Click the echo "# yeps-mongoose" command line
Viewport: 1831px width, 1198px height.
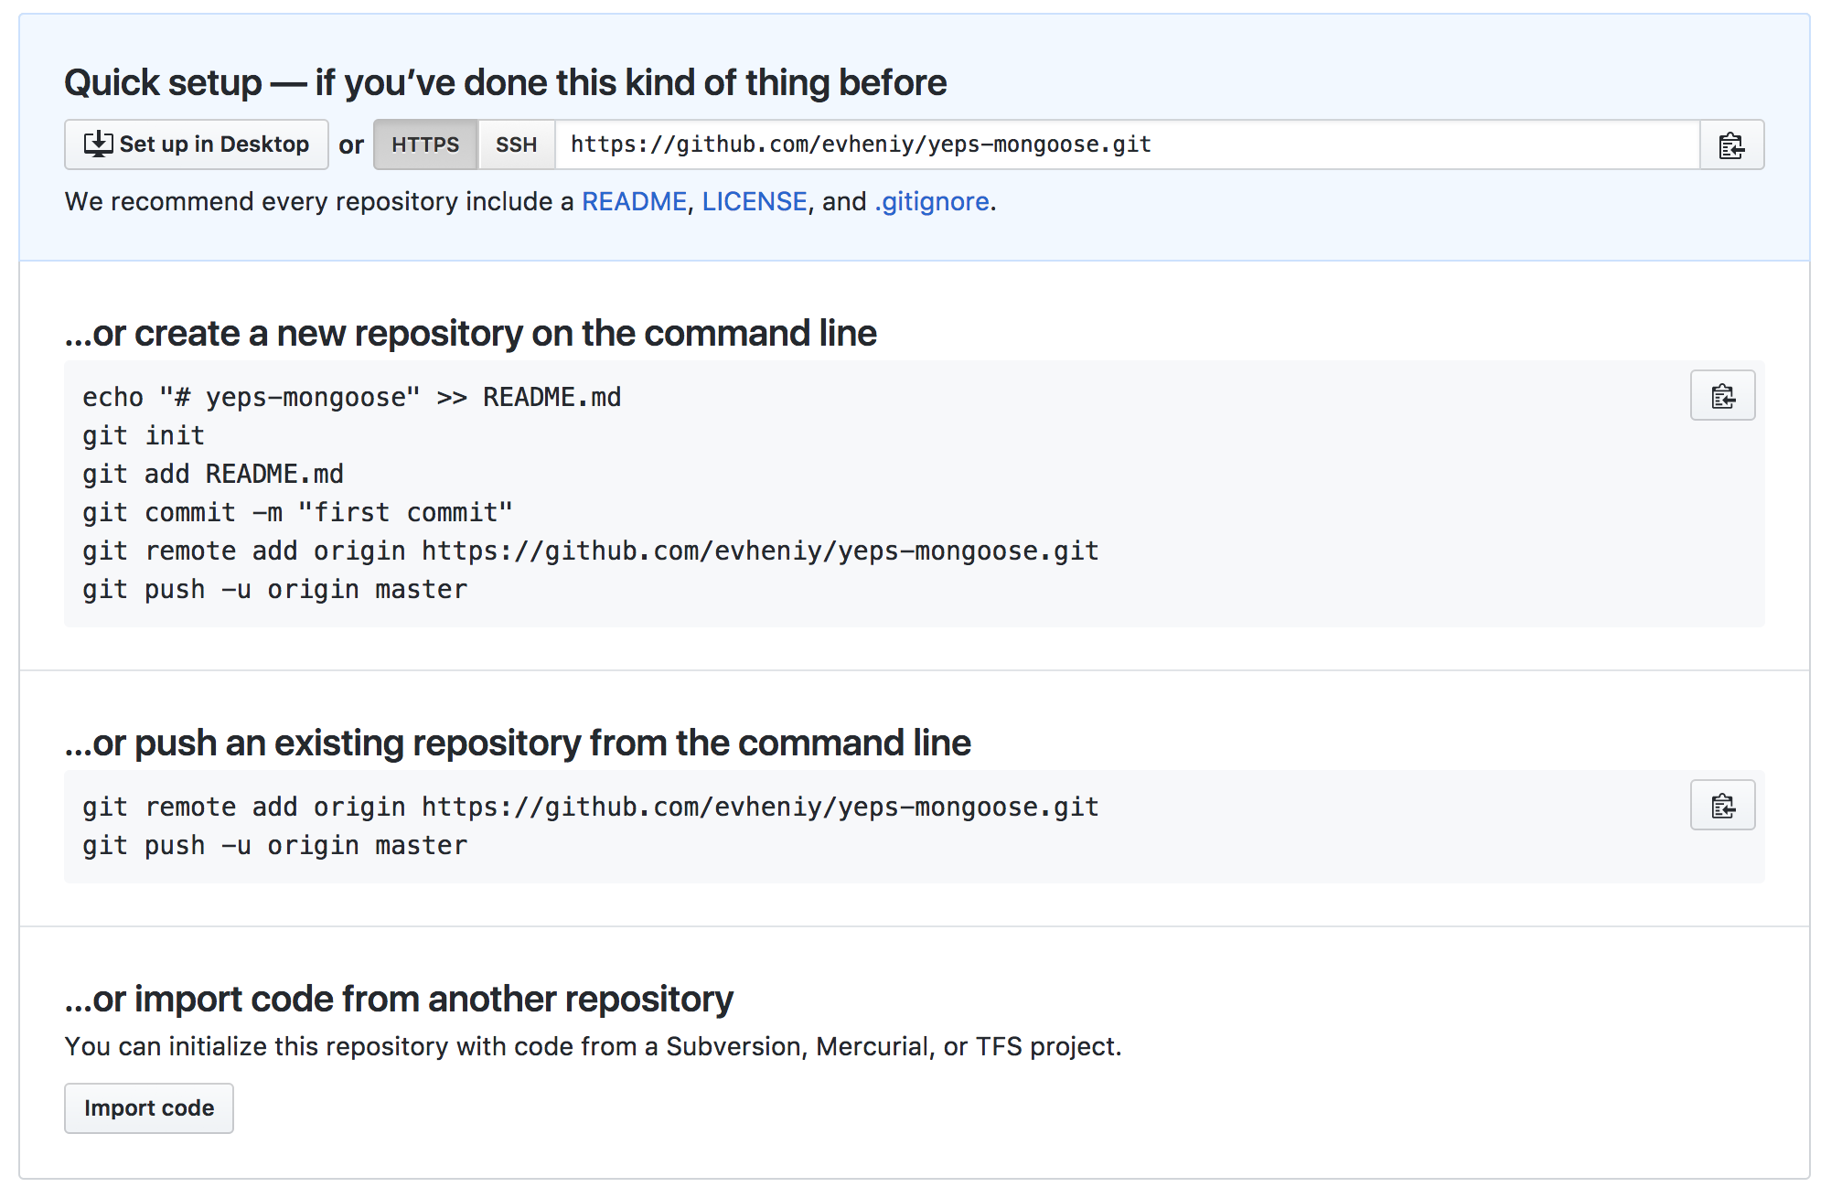tap(351, 398)
